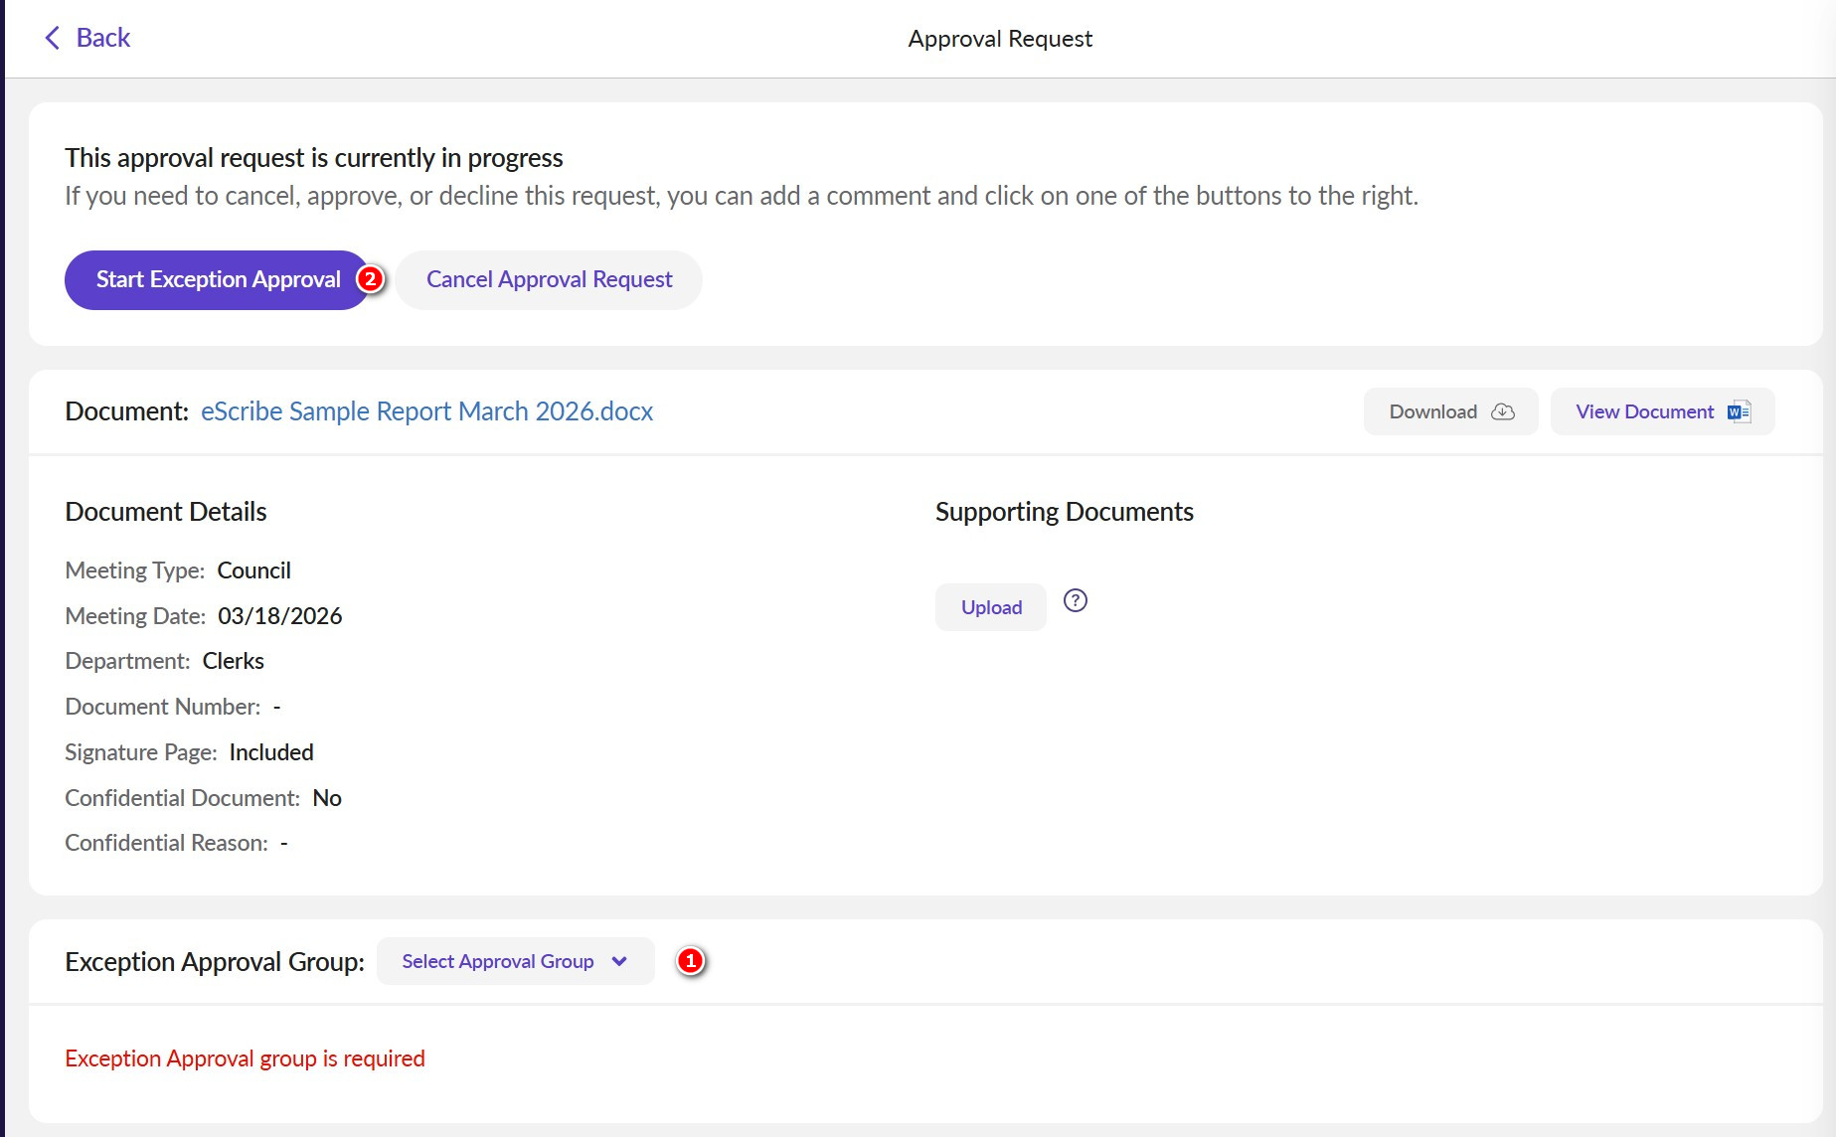Screen dimensions: 1836x1137
Task: Click the chevron on Select Approval Group
Action: [x=619, y=961]
